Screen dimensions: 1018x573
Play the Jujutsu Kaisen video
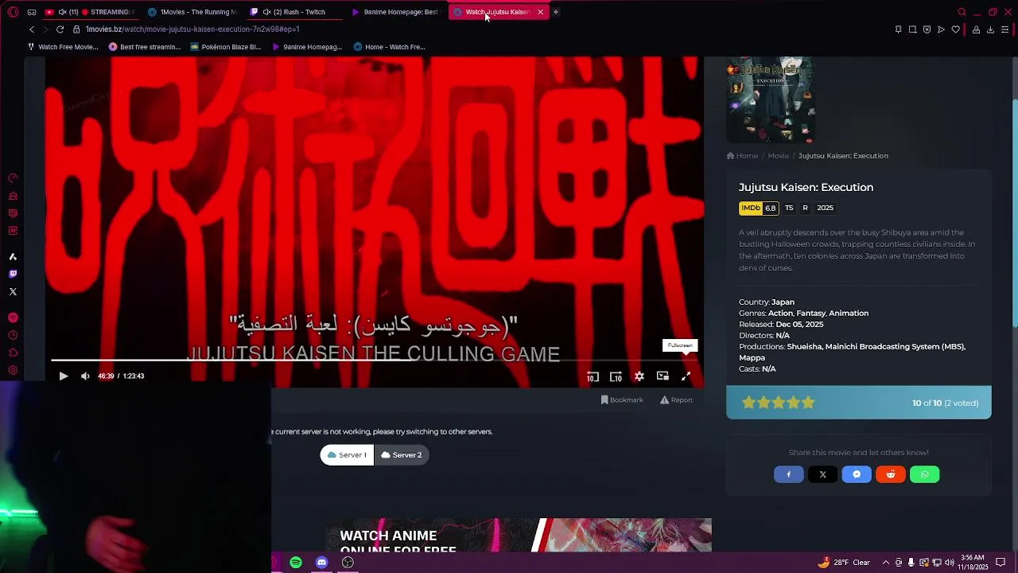tap(64, 376)
